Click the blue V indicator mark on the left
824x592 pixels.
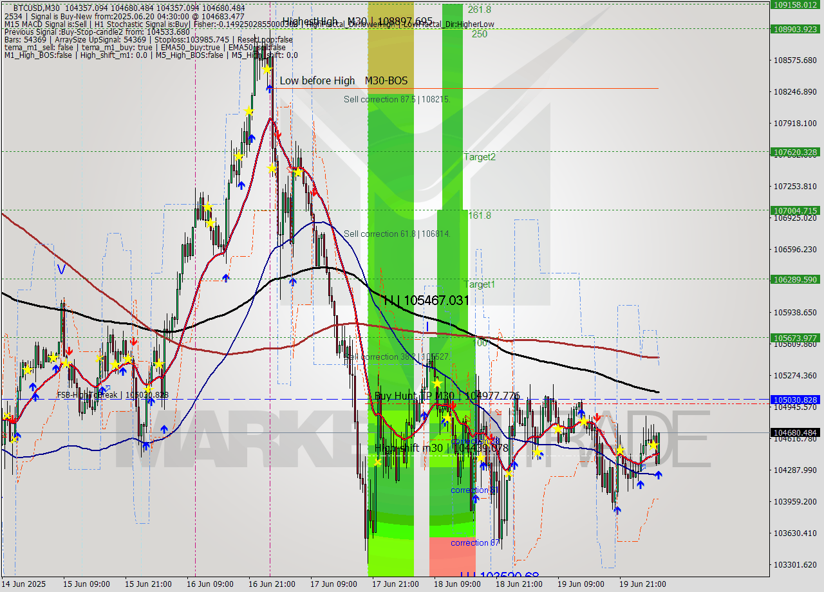(x=61, y=269)
